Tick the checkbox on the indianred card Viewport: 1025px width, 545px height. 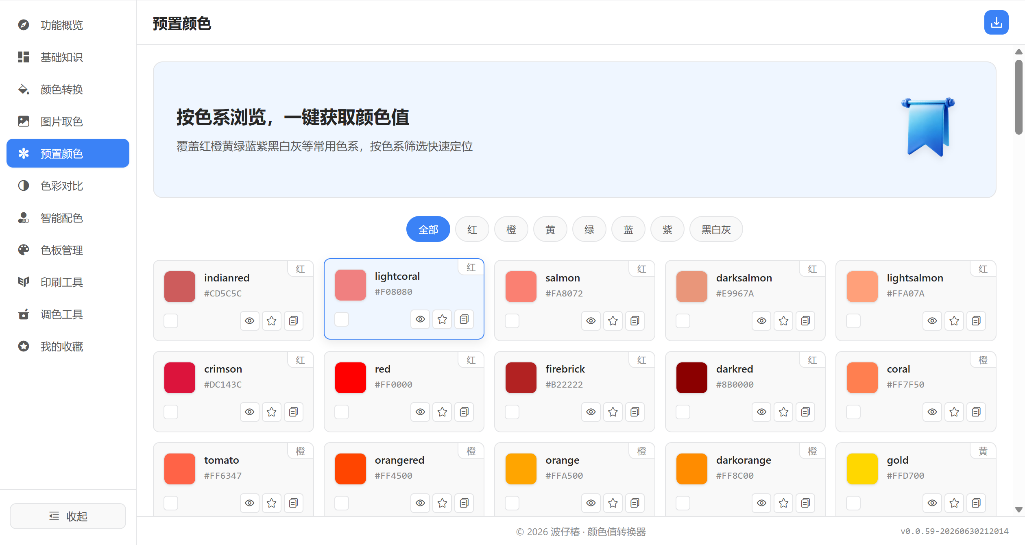(x=171, y=321)
